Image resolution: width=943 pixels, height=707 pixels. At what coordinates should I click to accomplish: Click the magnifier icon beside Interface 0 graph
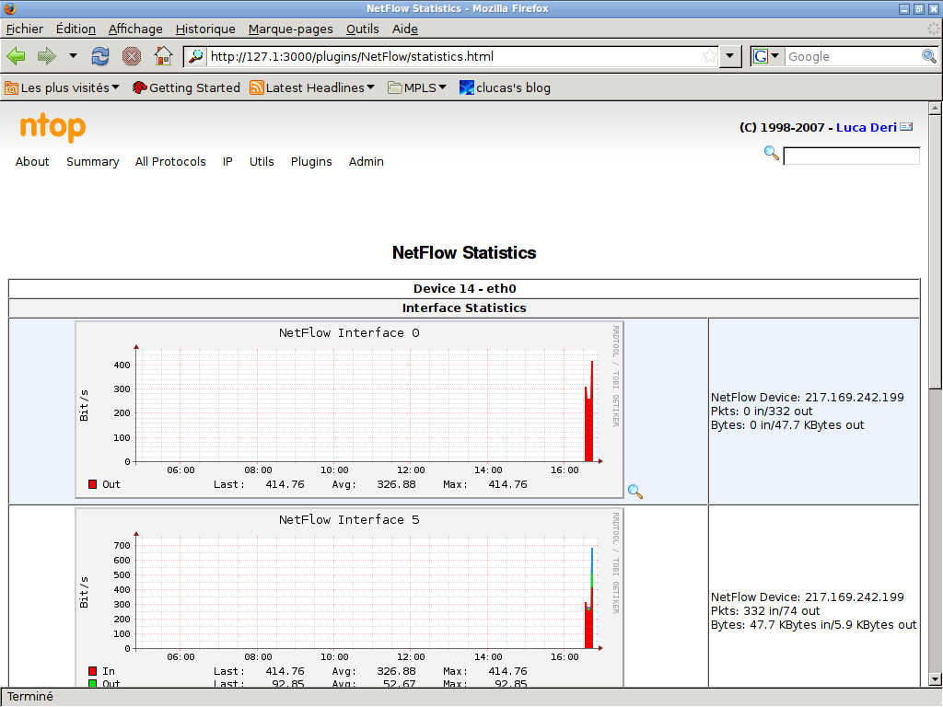pos(634,492)
